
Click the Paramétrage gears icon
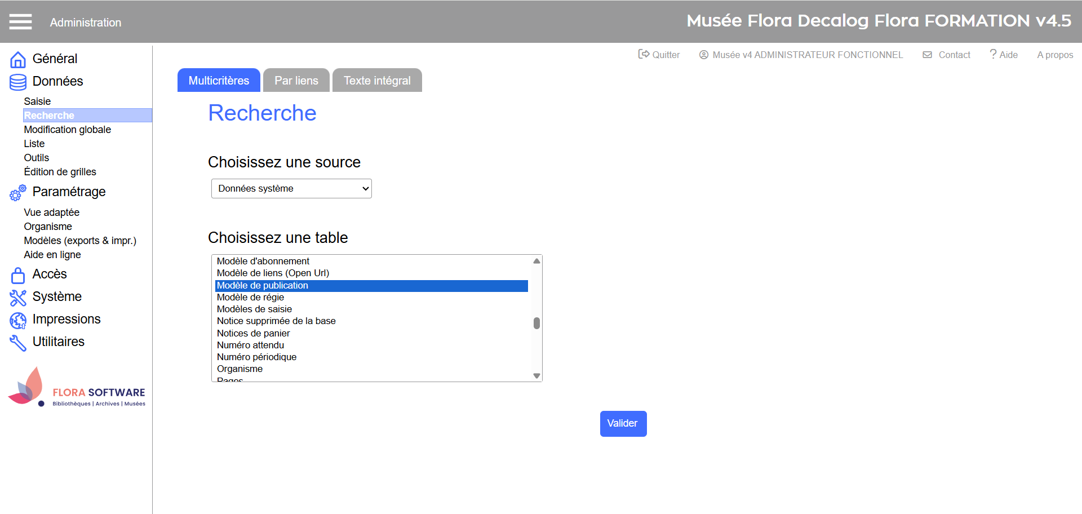click(x=18, y=193)
